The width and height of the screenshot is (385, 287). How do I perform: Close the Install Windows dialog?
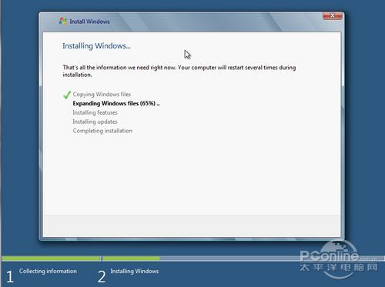pyautogui.click(x=333, y=16)
